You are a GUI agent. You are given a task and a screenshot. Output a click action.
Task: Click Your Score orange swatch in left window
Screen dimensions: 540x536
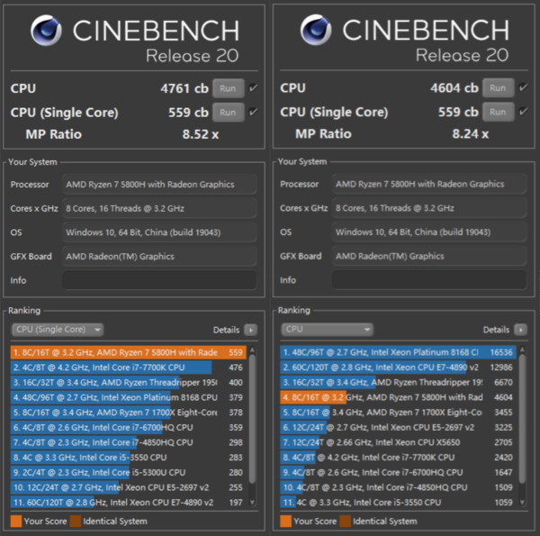(16, 522)
